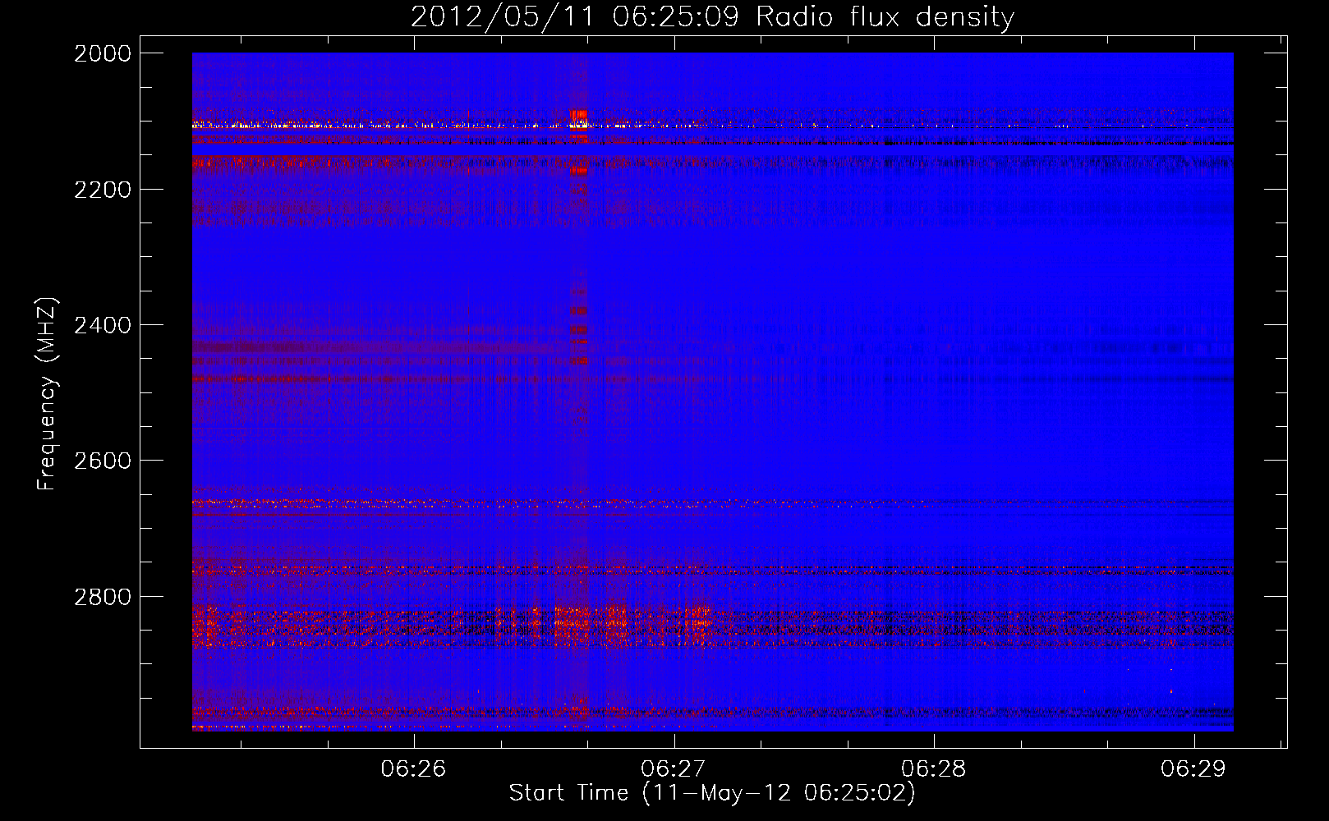Click the 06:27 time tick label
1329x821 pixels.
pos(674,768)
